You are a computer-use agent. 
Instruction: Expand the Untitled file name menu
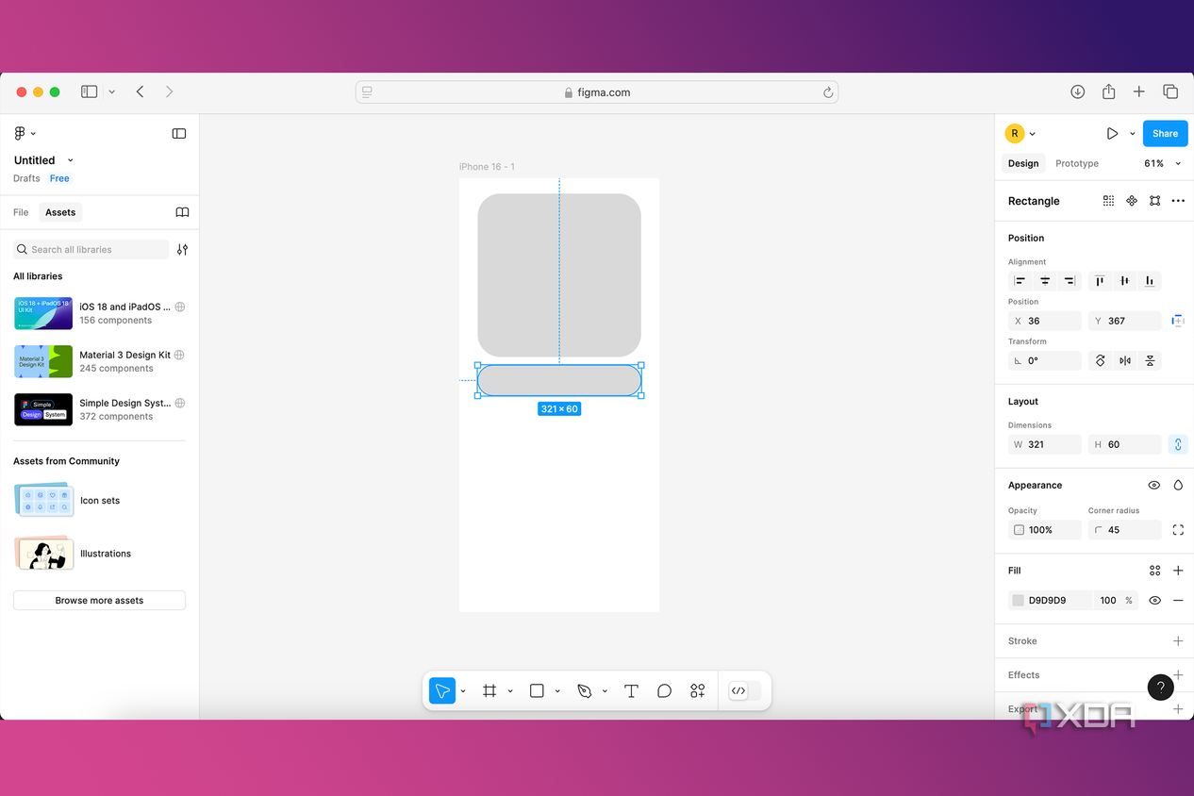click(x=71, y=160)
